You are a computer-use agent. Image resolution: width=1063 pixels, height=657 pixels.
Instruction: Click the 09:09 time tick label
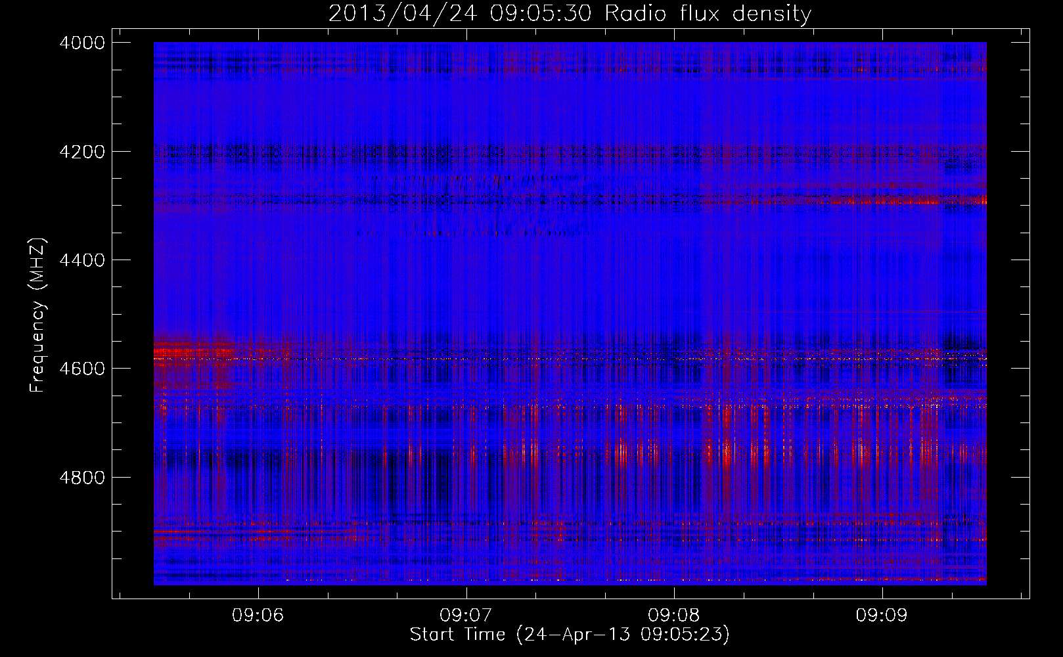point(882,615)
